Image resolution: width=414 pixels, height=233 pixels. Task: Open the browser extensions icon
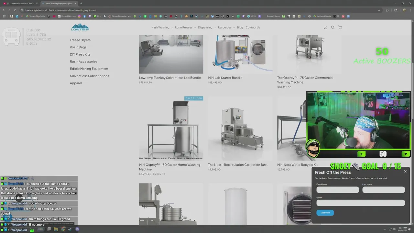[387, 10]
